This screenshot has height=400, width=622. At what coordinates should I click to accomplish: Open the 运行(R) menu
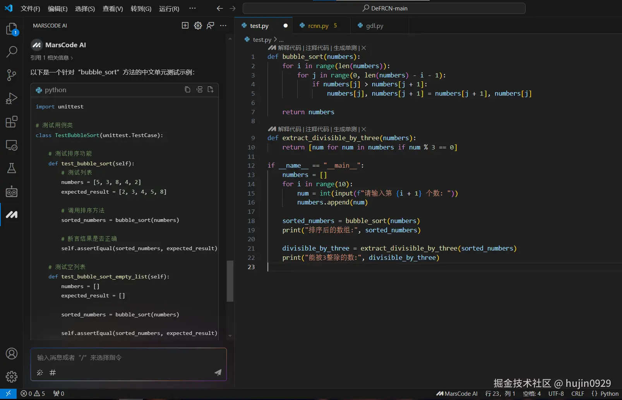click(x=169, y=9)
